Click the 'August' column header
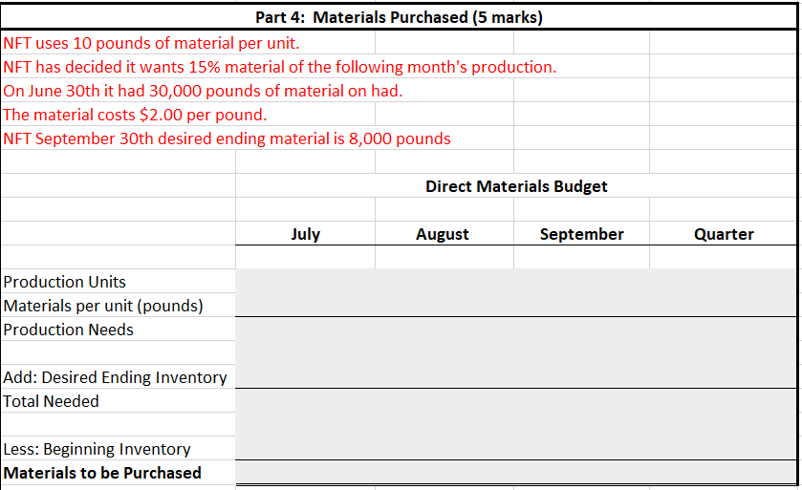 pyautogui.click(x=444, y=233)
